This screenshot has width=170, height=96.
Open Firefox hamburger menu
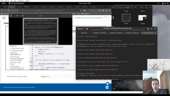109,11
